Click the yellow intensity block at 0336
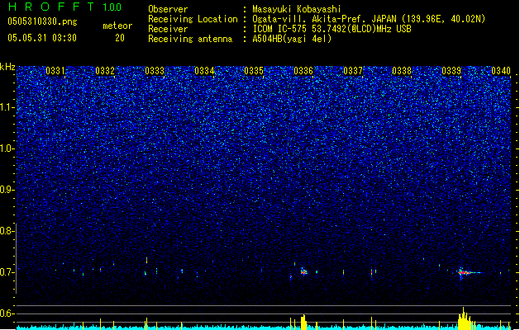Viewport: 520px width, 330px height. [303, 323]
